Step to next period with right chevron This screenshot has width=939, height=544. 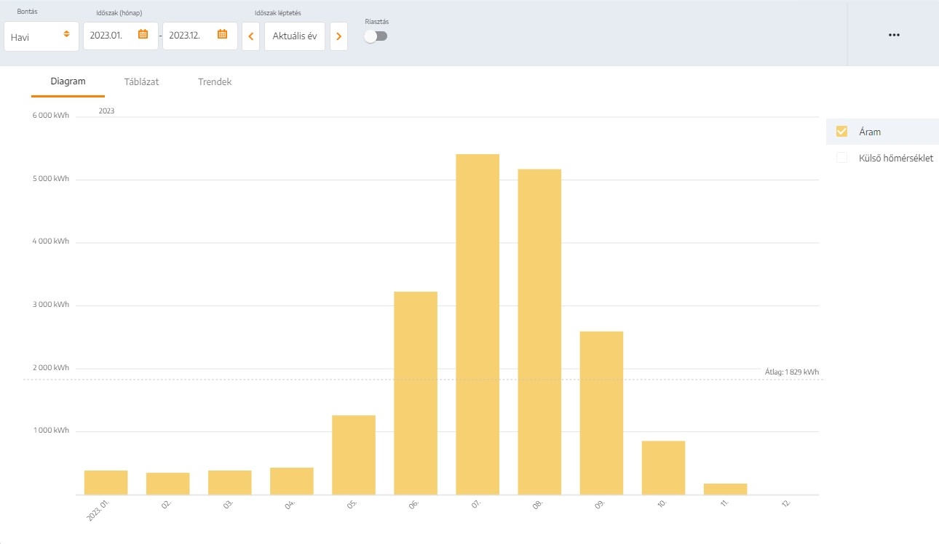tap(338, 36)
